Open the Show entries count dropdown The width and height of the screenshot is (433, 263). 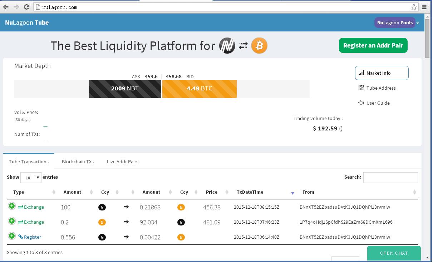click(31, 178)
